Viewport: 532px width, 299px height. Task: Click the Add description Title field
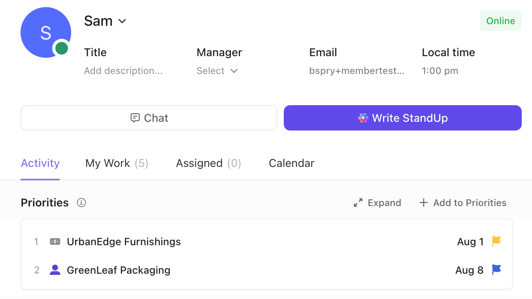click(123, 71)
